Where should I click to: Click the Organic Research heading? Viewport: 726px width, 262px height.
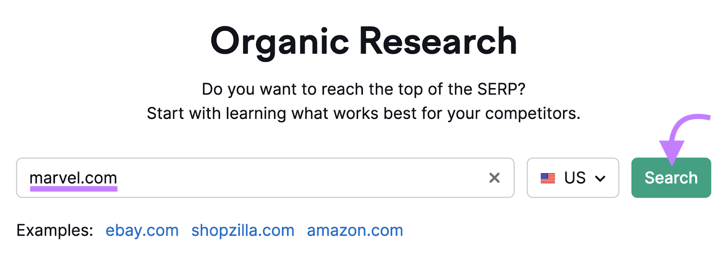[x=363, y=40]
